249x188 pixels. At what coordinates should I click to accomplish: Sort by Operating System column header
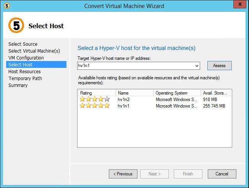coord(177,93)
